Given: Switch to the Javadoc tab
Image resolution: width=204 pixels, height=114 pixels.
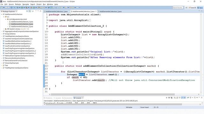Looking at the screenshot, I should click(x=57, y=98).
